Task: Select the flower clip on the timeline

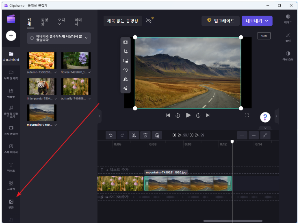Action: 120,183
